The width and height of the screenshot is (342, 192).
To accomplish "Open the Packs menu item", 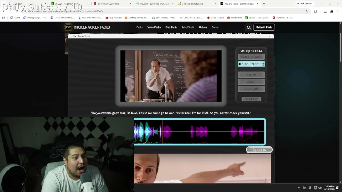I will point(139,27).
